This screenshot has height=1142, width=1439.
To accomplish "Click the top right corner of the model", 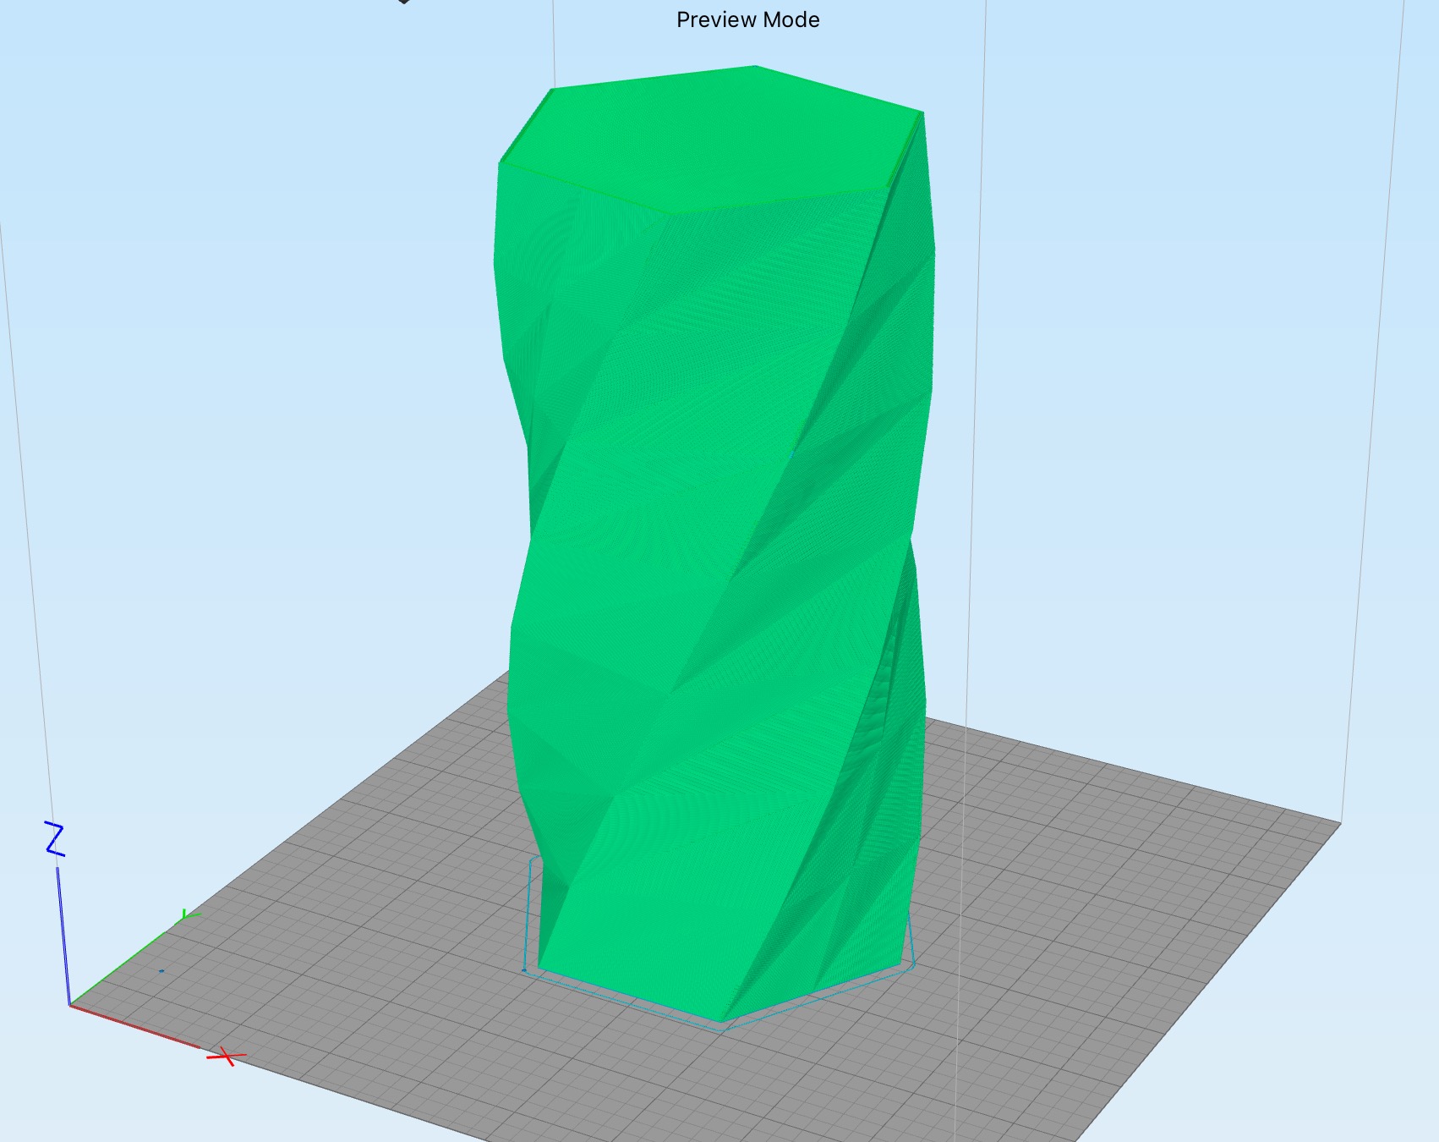I will 922,113.
